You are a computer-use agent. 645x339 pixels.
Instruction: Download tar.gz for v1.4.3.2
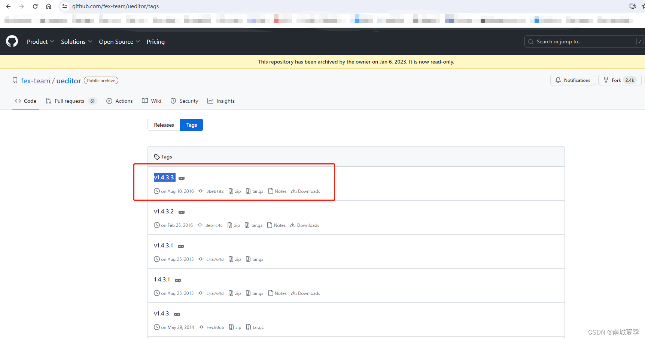point(254,225)
